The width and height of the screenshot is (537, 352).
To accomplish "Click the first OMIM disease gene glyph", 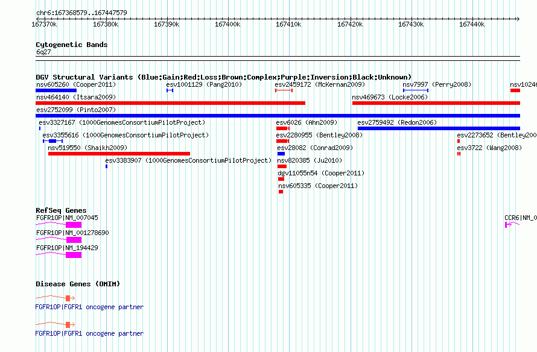I will pos(55,298).
